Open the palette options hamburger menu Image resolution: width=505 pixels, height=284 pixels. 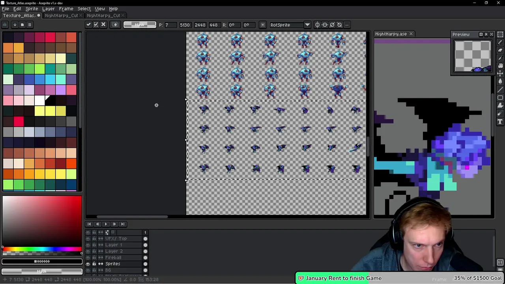(x=30, y=25)
